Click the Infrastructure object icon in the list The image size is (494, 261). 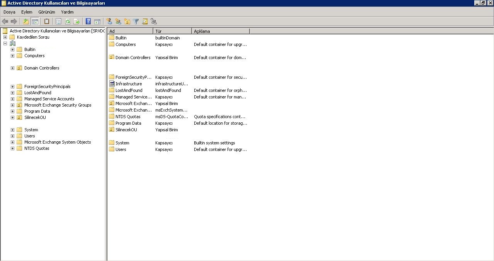click(x=112, y=84)
